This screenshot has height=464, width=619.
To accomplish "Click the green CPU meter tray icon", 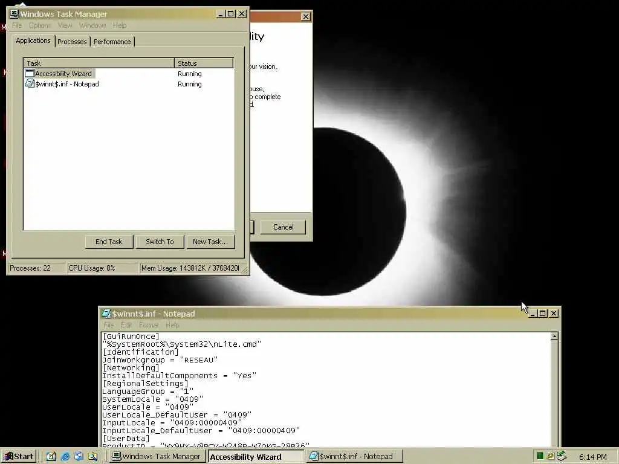I will pyautogui.click(x=540, y=456).
